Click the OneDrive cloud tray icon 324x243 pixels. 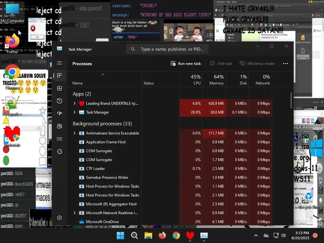click(266, 235)
